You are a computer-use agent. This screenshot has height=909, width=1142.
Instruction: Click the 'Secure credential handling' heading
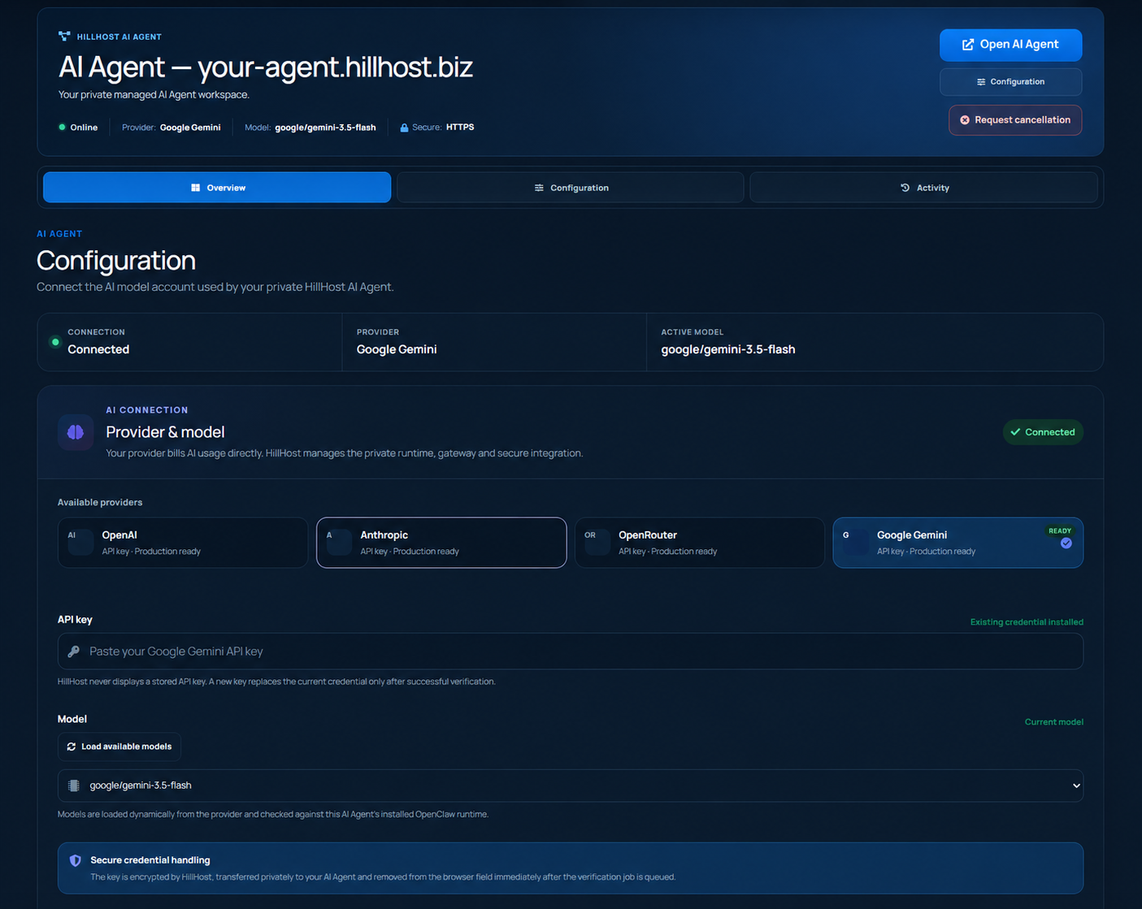pos(150,860)
